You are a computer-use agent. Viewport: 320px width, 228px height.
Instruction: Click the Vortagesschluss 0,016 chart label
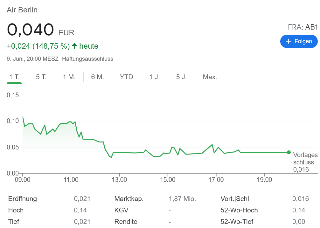pos(304,162)
